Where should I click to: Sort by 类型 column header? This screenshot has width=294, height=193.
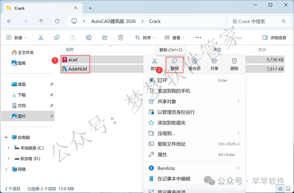pyautogui.click(x=217, y=49)
